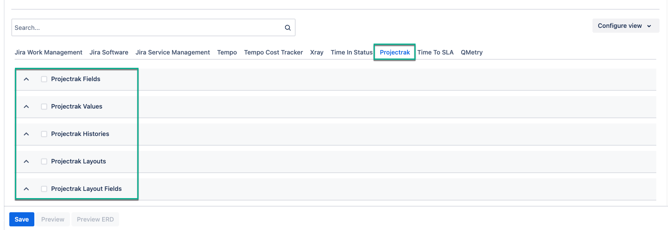The height and width of the screenshot is (230, 668).
Task: Click the Projectrak Values label
Action: click(x=77, y=107)
